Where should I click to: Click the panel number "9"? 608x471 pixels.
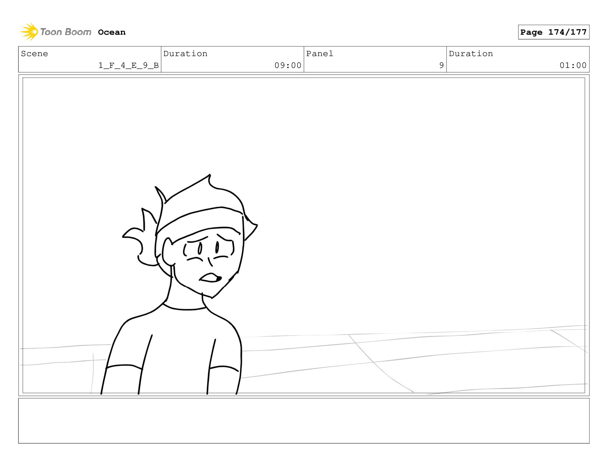(x=441, y=65)
